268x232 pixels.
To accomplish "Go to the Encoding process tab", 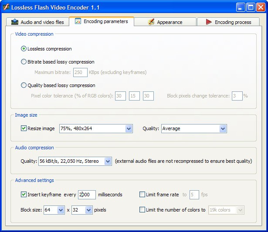I will point(228,22).
